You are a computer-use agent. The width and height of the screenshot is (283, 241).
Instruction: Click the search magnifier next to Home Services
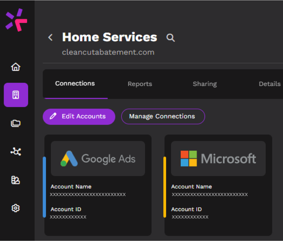170,38
